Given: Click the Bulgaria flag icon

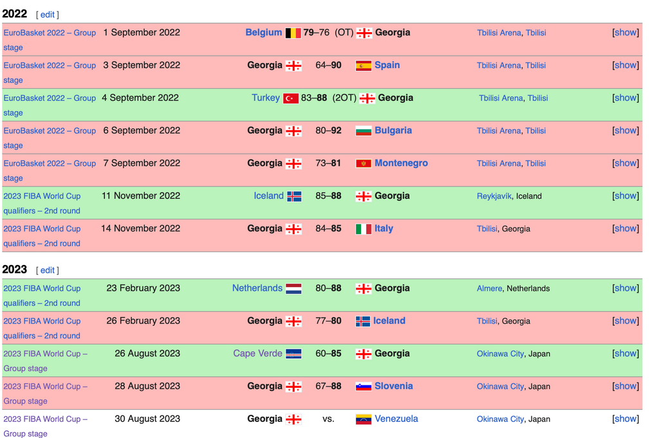Looking at the screenshot, I should (x=364, y=131).
